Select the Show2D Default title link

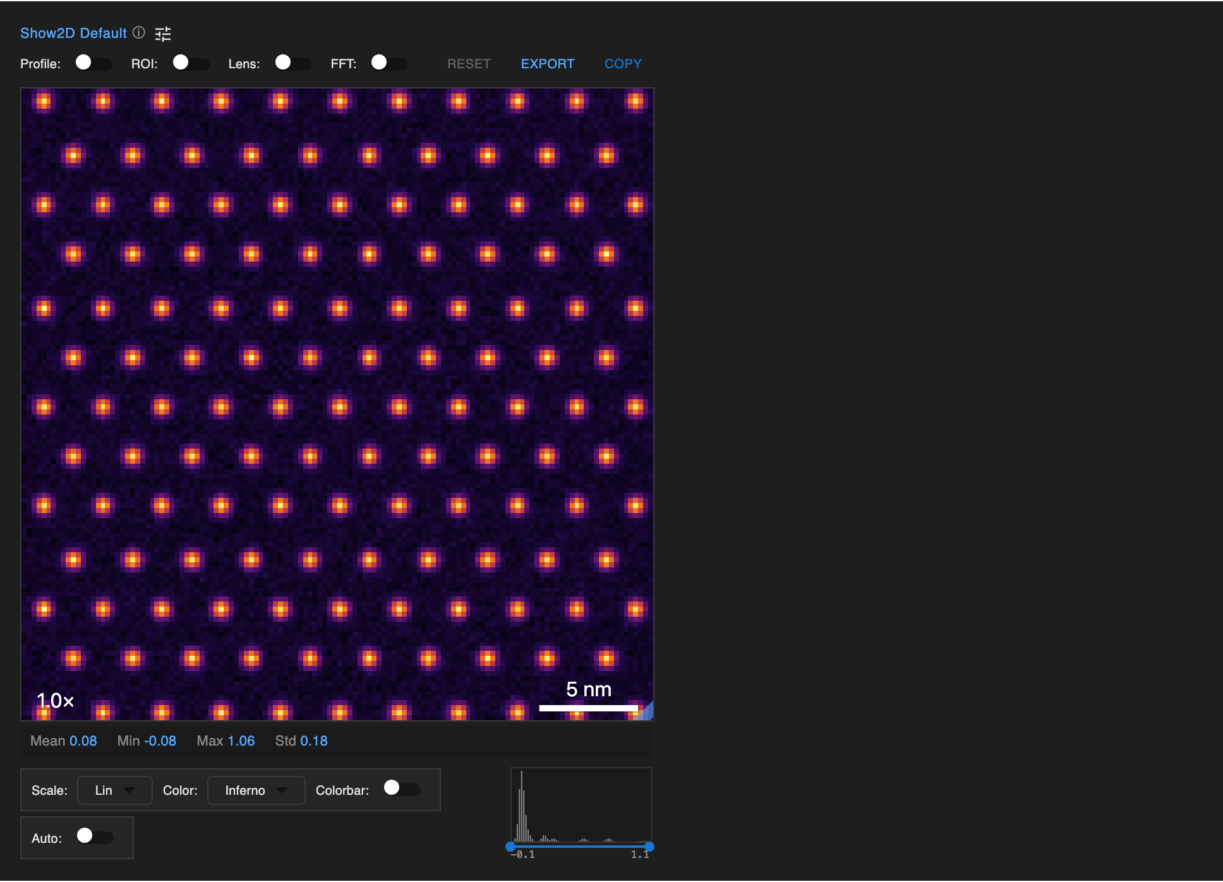pos(73,33)
